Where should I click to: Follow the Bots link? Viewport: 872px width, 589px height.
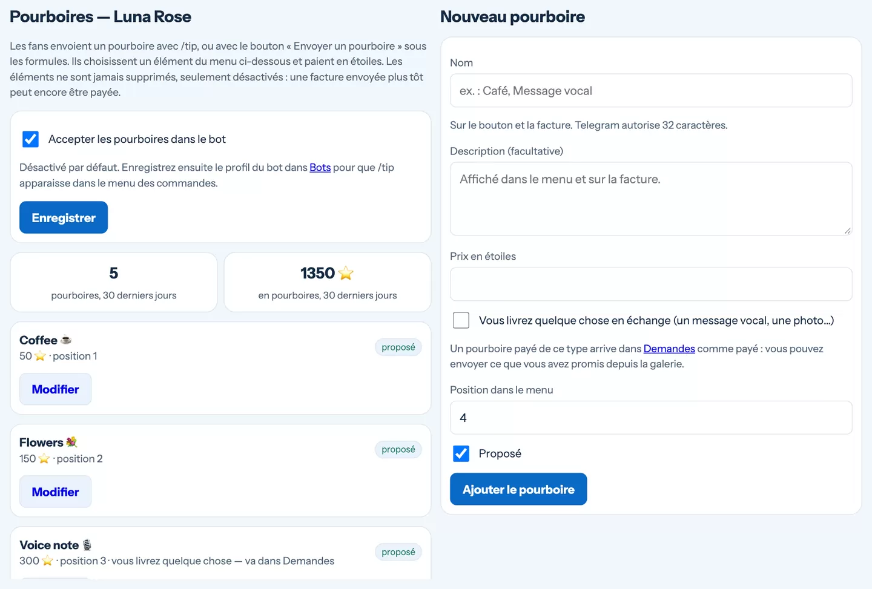click(x=320, y=167)
